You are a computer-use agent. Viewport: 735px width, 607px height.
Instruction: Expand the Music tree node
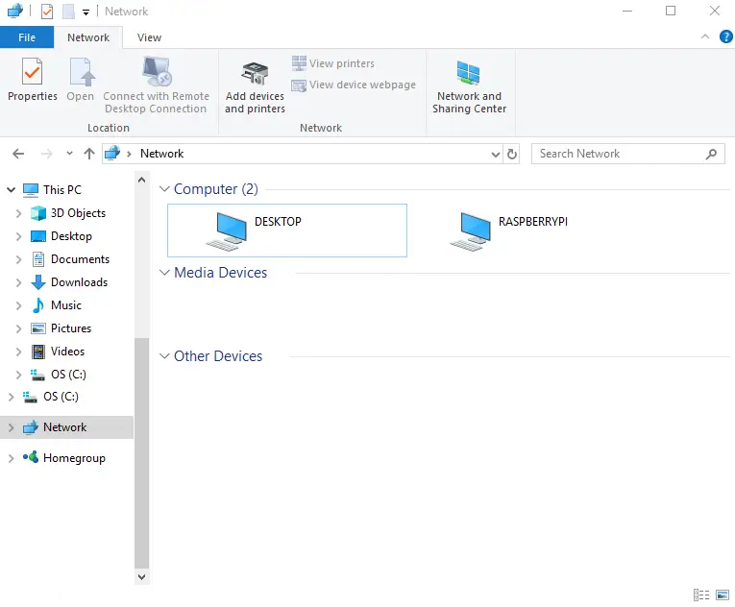pos(19,305)
